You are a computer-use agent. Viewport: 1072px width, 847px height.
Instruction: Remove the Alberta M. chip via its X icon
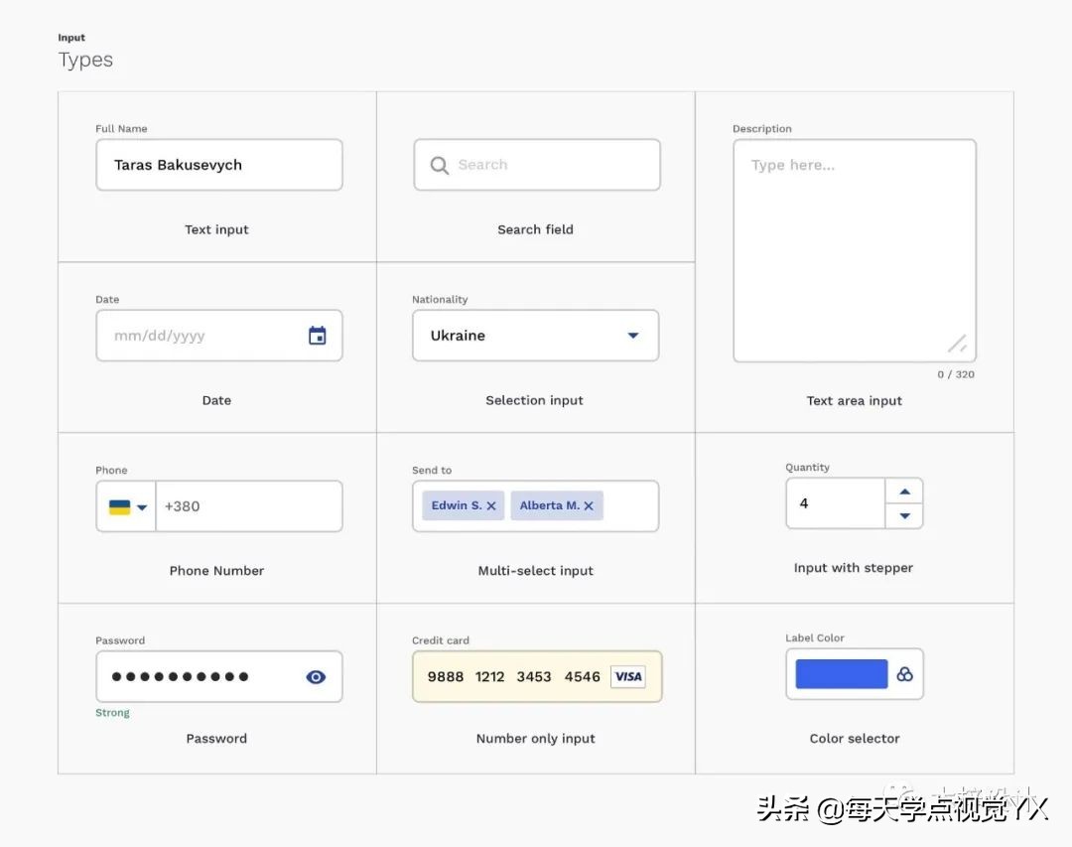click(590, 505)
